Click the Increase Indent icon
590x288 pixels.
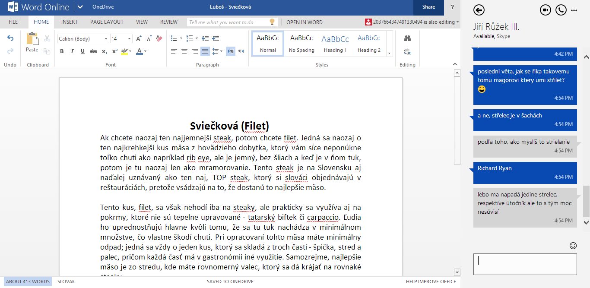point(215,38)
